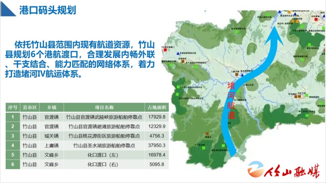Click 城关镇 in row 3

[x=52, y=136]
